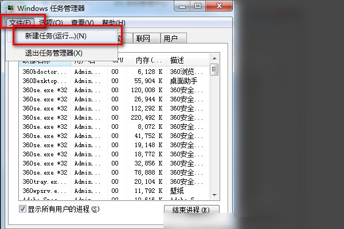
Task: Click the process list scrollbar thumb
Action: (214, 69)
